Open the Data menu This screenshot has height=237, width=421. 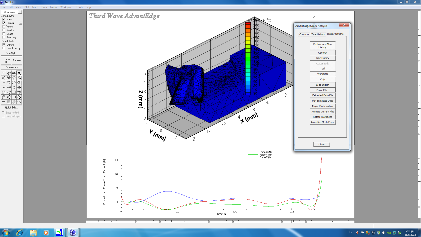pyautogui.click(x=44, y=7)
